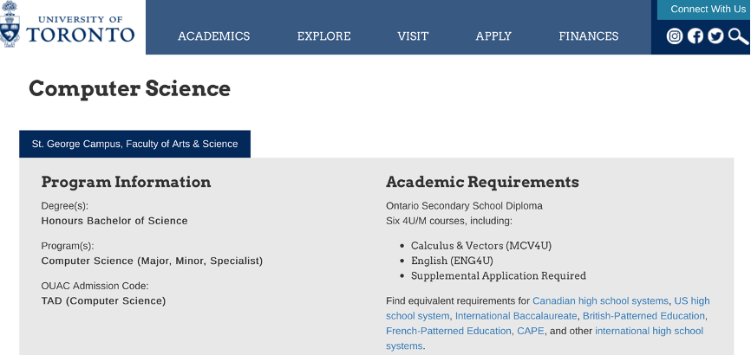Click the TAD (Computer Science) admission code

pos(103,301)
